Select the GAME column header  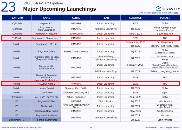tap(47, 18)
